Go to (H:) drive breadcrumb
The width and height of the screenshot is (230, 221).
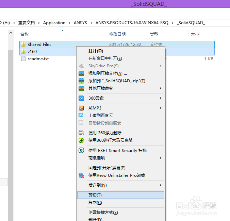(6, 23)
